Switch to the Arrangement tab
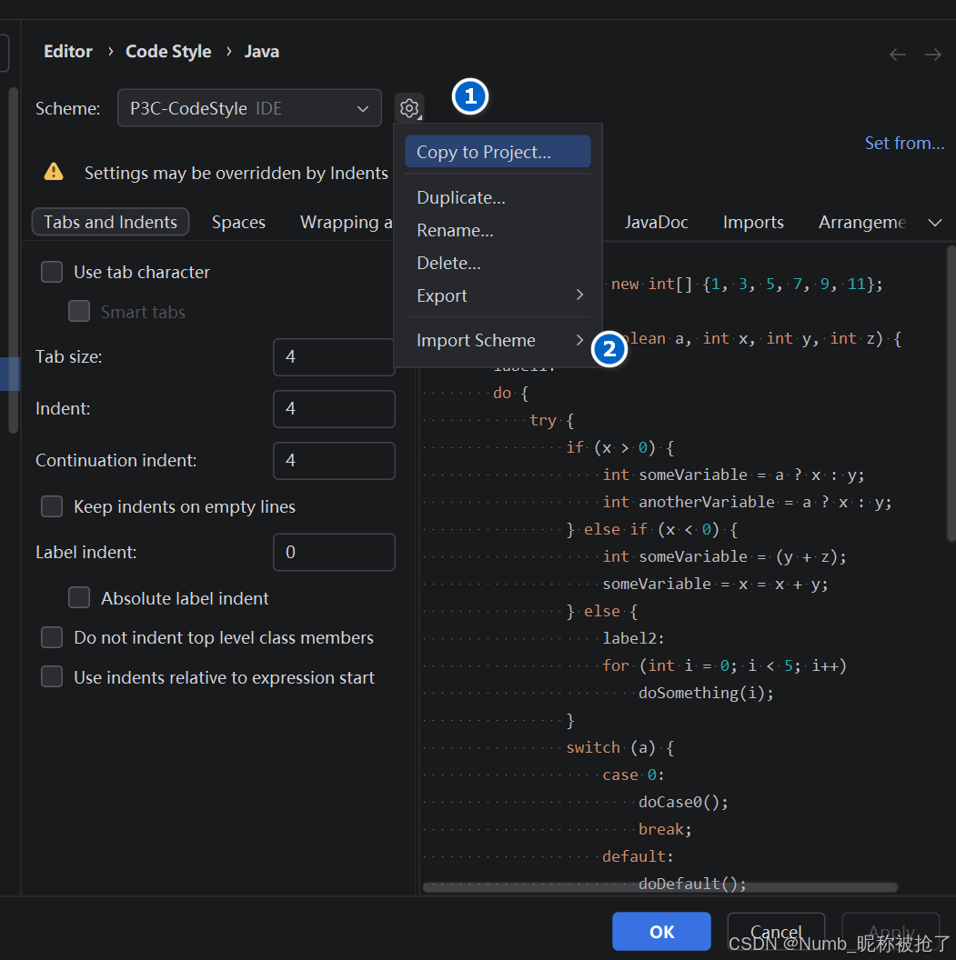 pyautogui.click(x=862, y=222)
